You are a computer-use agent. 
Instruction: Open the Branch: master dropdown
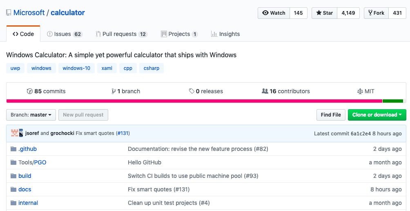(31, 115)
